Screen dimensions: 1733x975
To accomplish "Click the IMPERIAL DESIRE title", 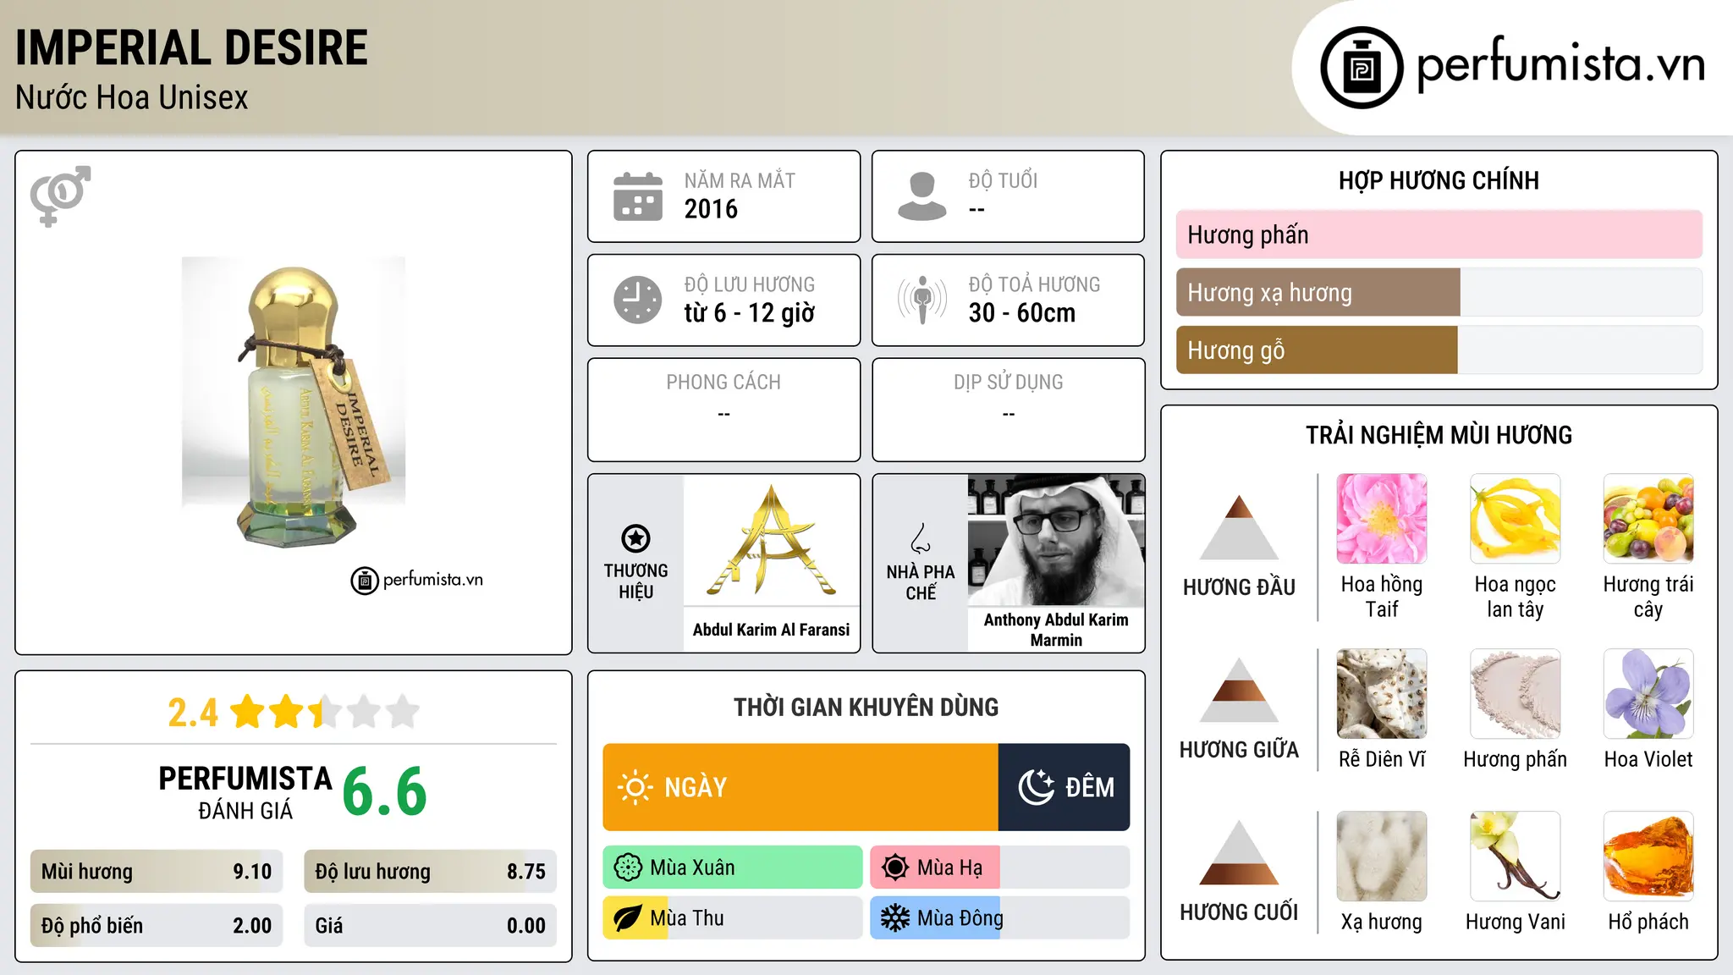I will coord(191,47).
